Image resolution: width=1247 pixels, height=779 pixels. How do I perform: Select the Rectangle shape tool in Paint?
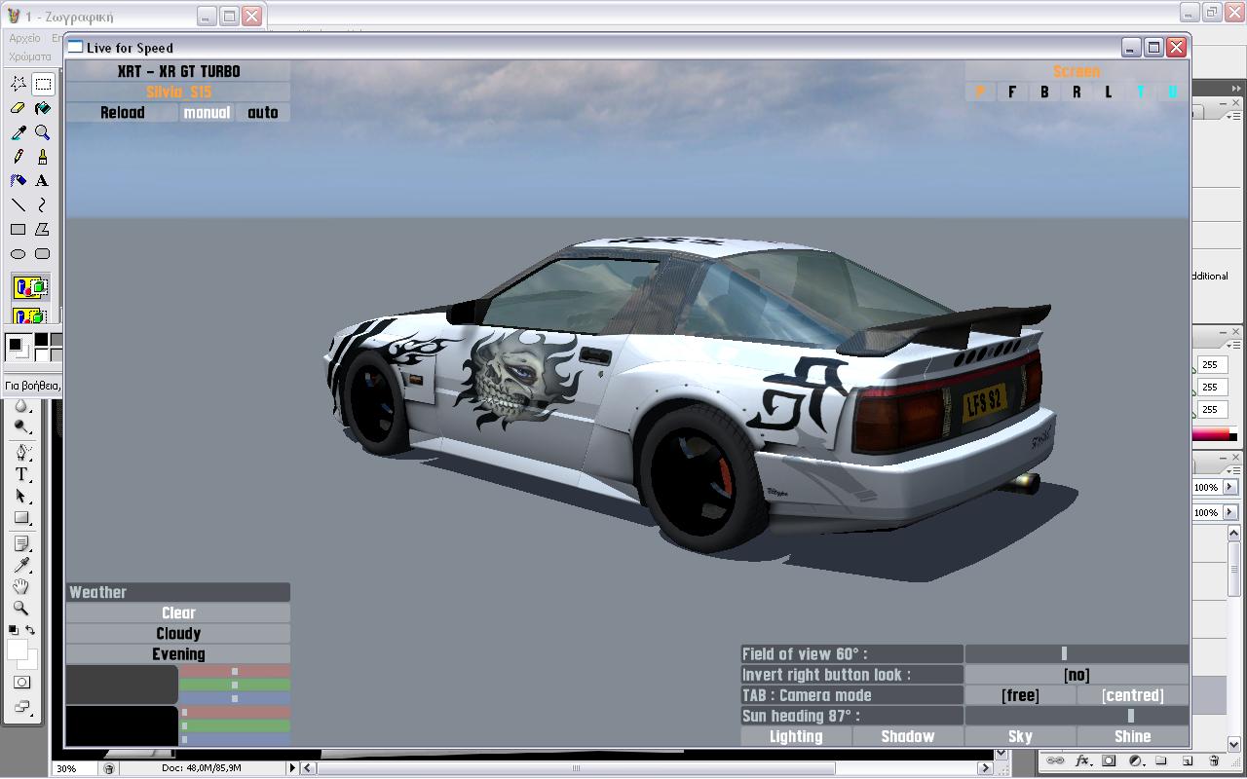click(x=19, y=230)
